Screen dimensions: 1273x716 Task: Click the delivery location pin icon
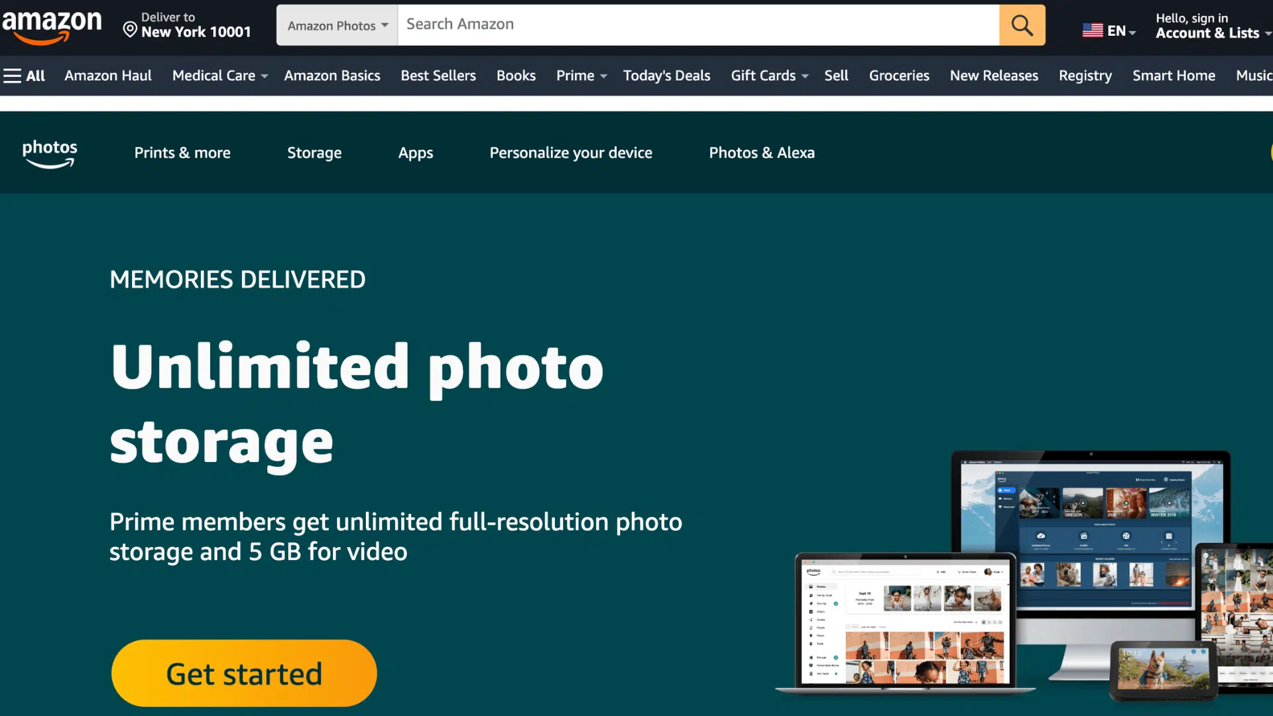click(x=130, y=30)
